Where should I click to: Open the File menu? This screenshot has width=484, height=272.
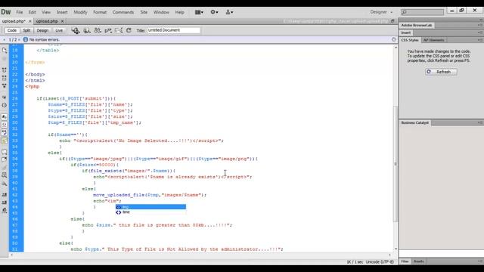click(20, 12)
